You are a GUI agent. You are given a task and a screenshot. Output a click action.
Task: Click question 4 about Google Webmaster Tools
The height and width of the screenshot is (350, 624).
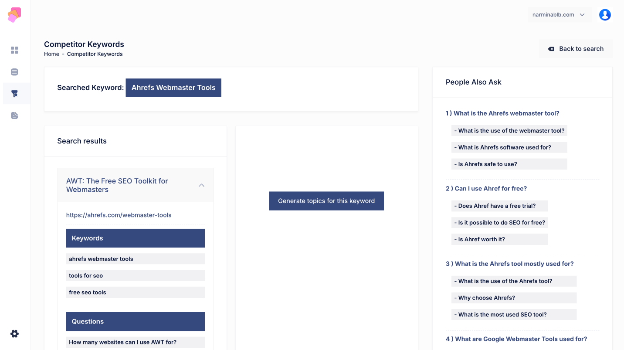click(x=516, y=339)
